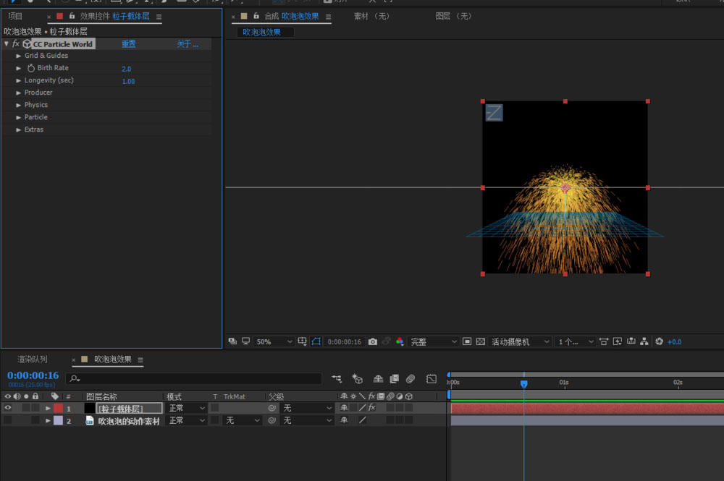The image size is (724, 481).
Task: Toggle the fx switch on CC Particle World
Action: tap(16, 44)
